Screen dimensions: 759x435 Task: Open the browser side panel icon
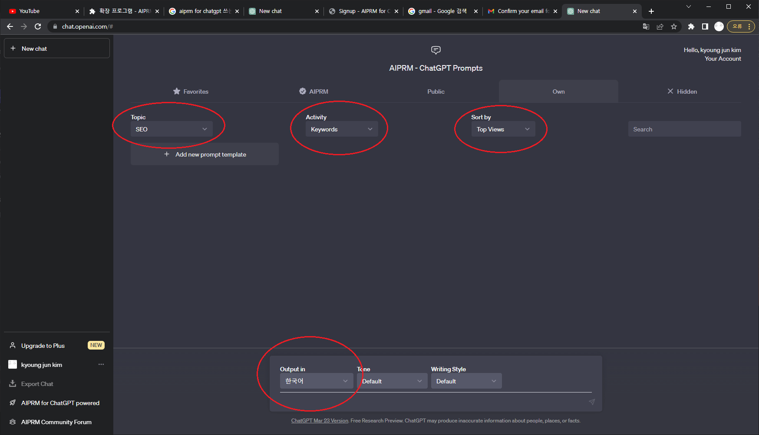[x=705, y=26]
